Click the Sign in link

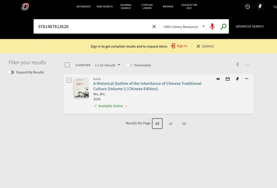(x=182, y=46)
